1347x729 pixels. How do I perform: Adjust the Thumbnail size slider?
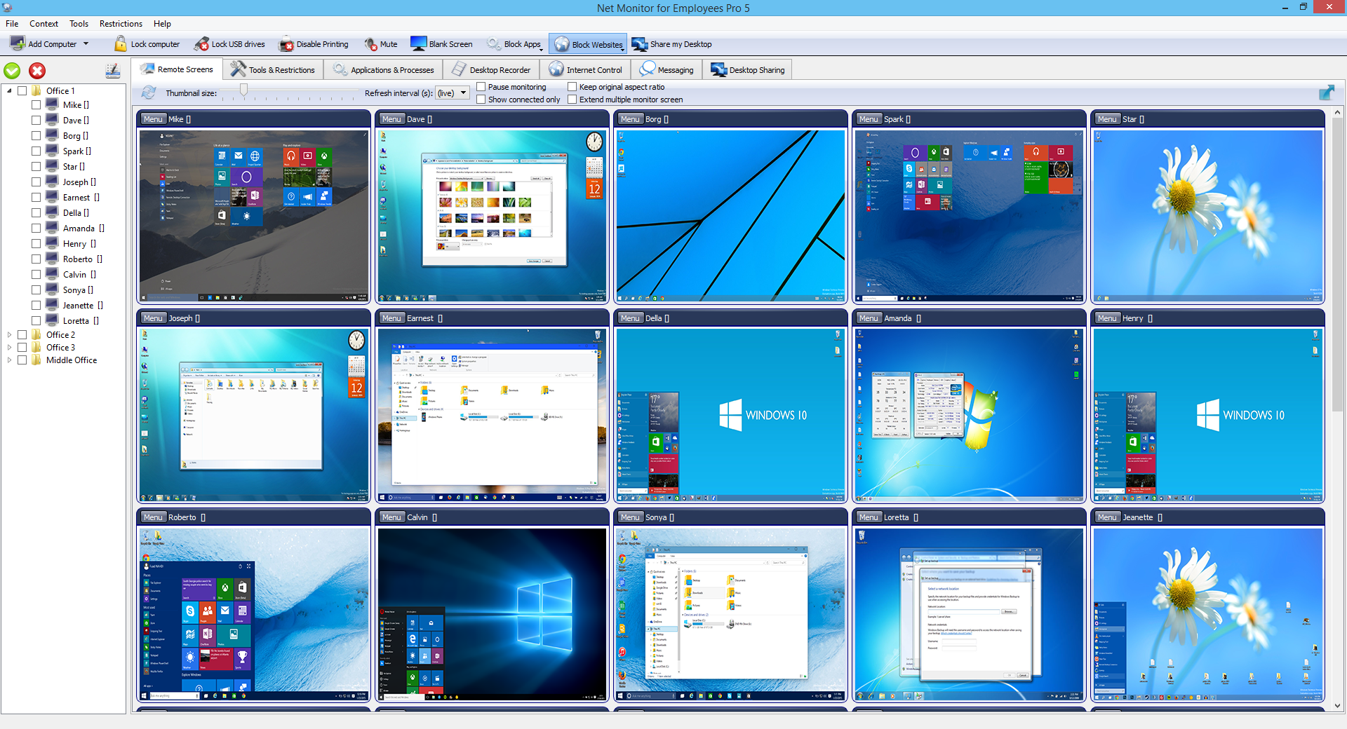pyautogui.click(x=243, y=90)
